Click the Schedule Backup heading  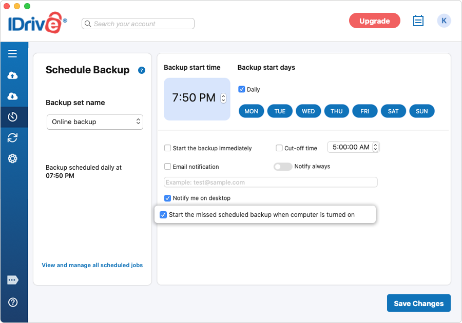87,70
